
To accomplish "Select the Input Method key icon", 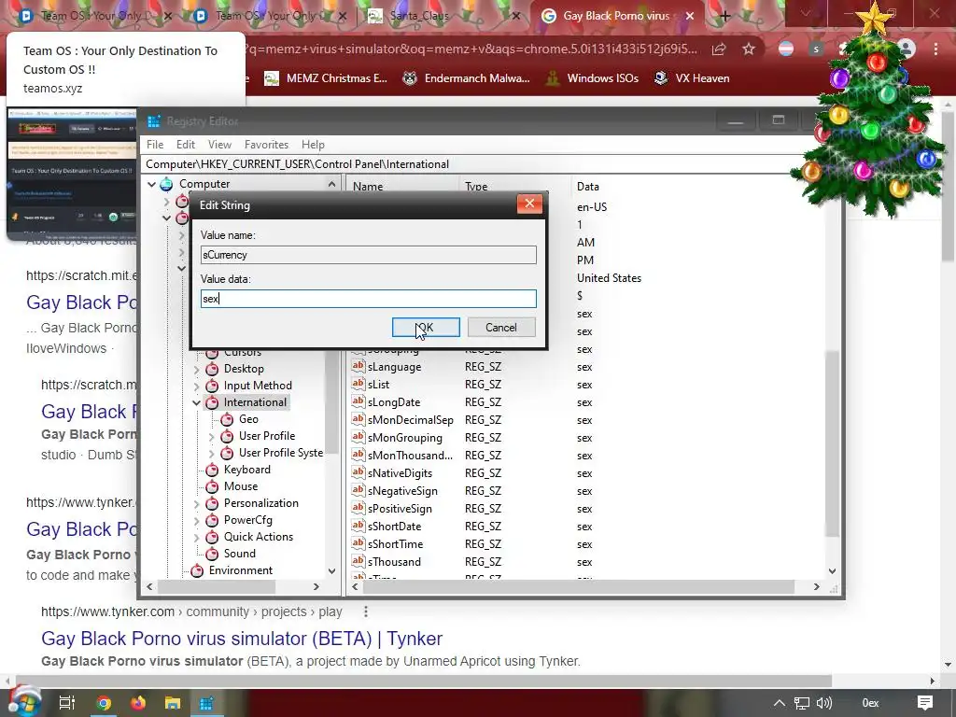I will (x=212, y=386).
